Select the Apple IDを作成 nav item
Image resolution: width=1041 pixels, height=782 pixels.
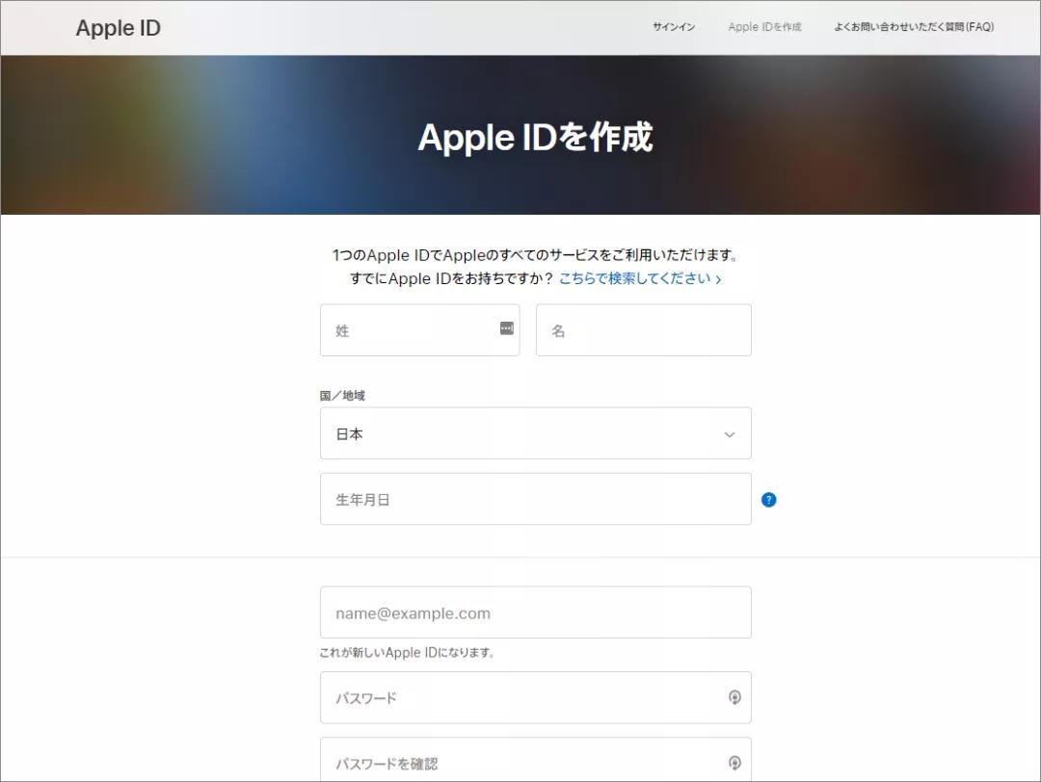pos(763,27)
